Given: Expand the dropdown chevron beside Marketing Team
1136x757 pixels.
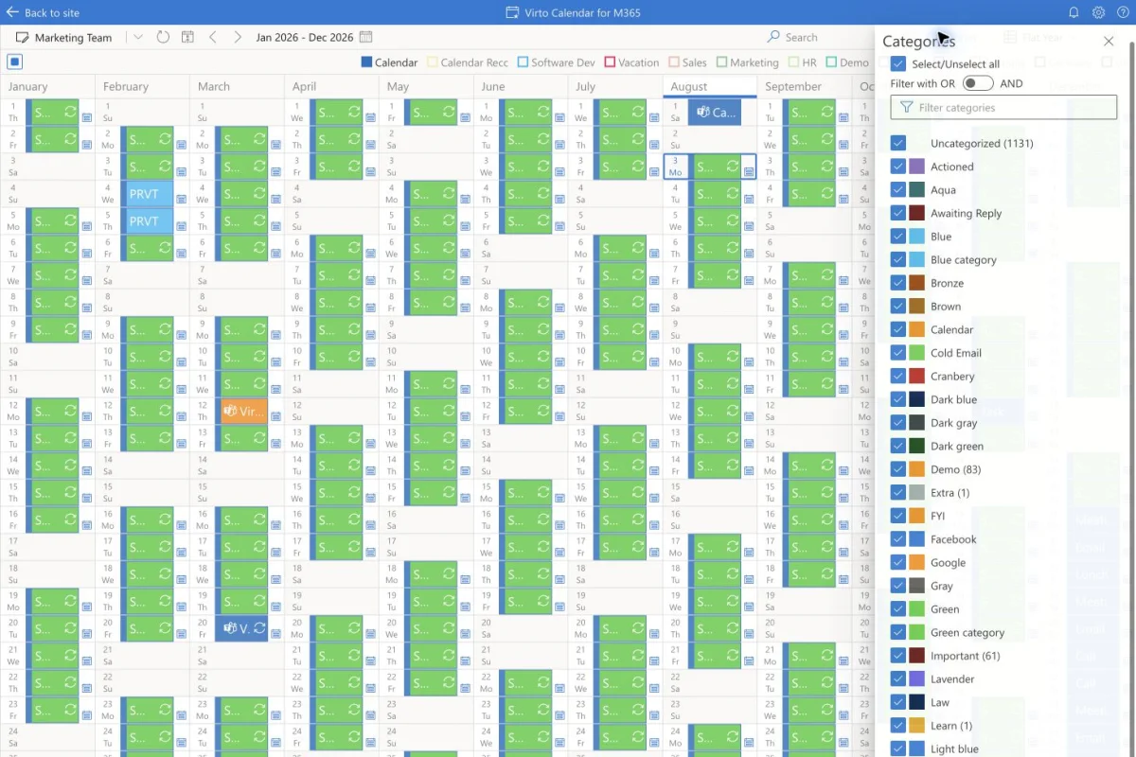Looking at the screenshot, I should [x=138, y=38].
